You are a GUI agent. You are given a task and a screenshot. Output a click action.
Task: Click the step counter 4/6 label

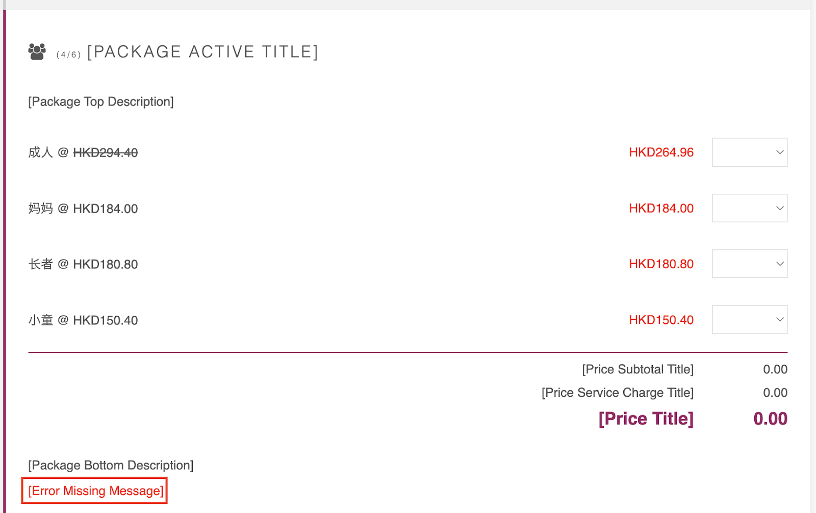tap(68, 55)
